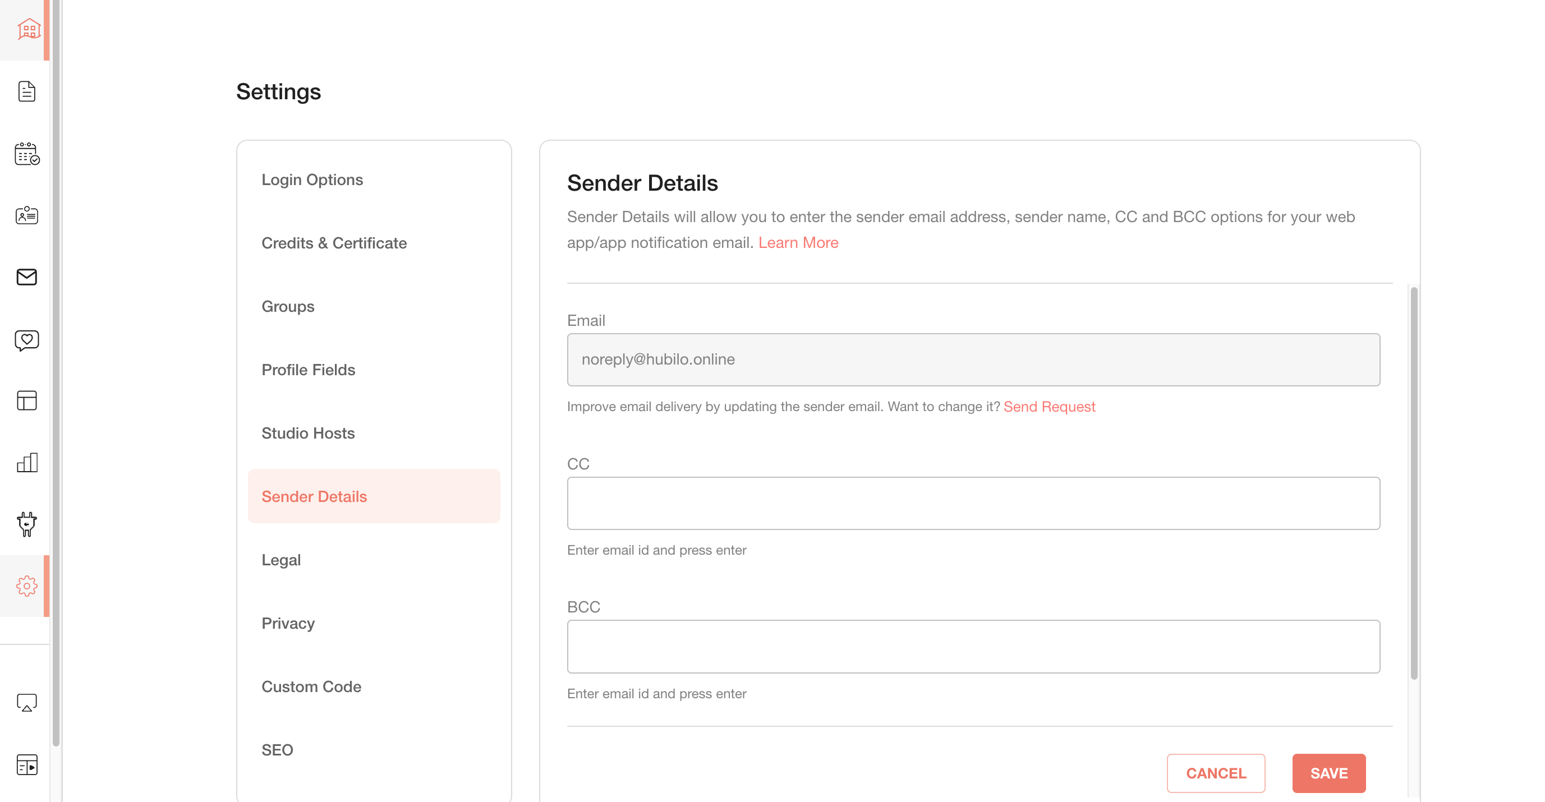This screenshot has width=1545, height=802.
Task: Click the left sidebar scrollbar
Action: click(56, 372)
